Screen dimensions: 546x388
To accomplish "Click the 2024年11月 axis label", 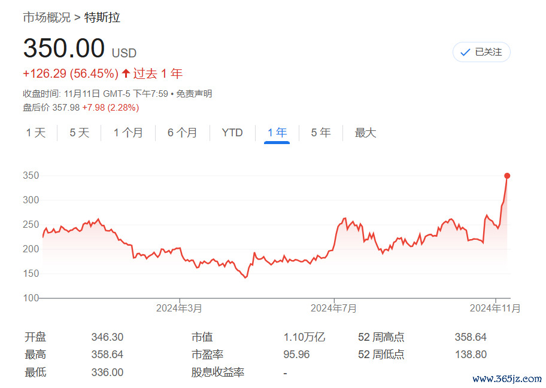I will (495, 308).
